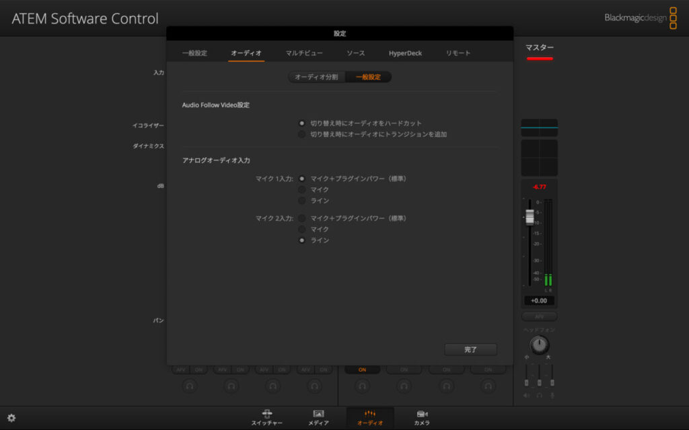Set Mic 2 input to マイク
The width and height of the screenshot is (689, 430).
click(x=301, y=229)
